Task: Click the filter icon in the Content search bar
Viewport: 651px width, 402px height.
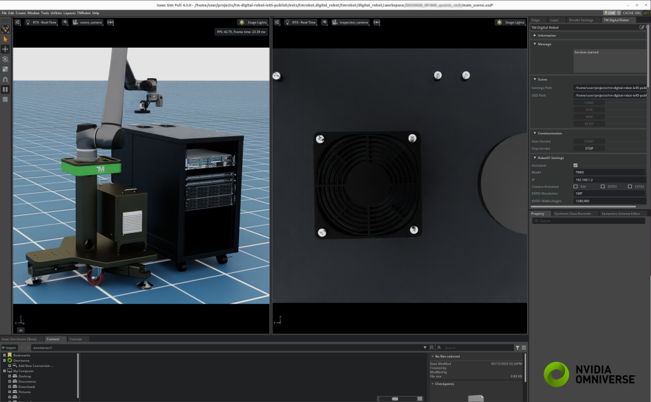Action: click(517, 348)
